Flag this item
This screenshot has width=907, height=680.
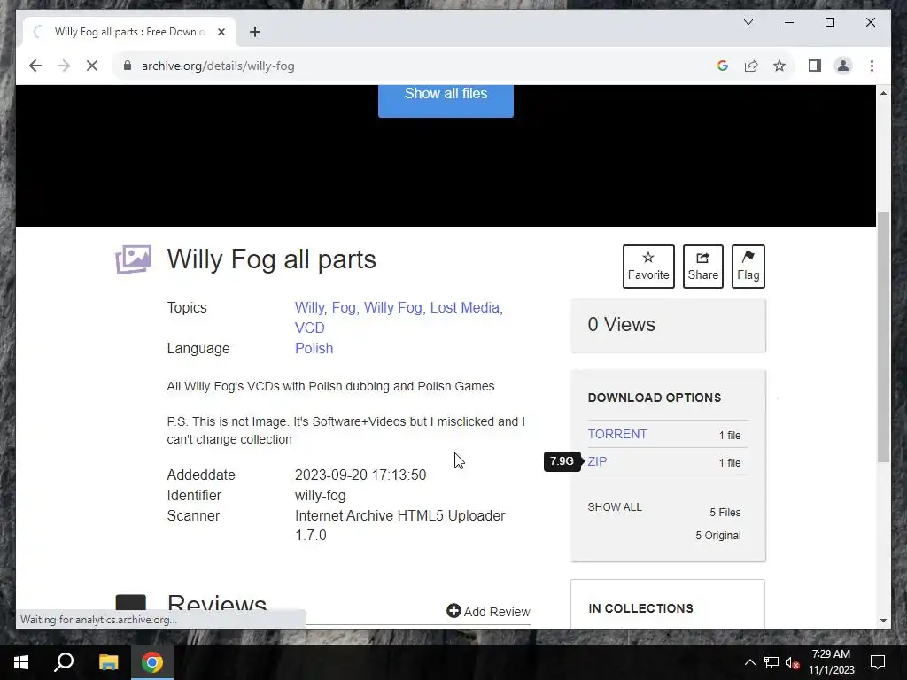748,267
